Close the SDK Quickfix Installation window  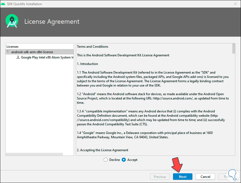(235, 4)
